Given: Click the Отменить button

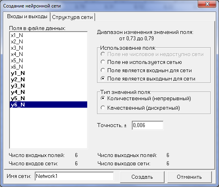Looking at the screenshot, I should coord(189,177).
